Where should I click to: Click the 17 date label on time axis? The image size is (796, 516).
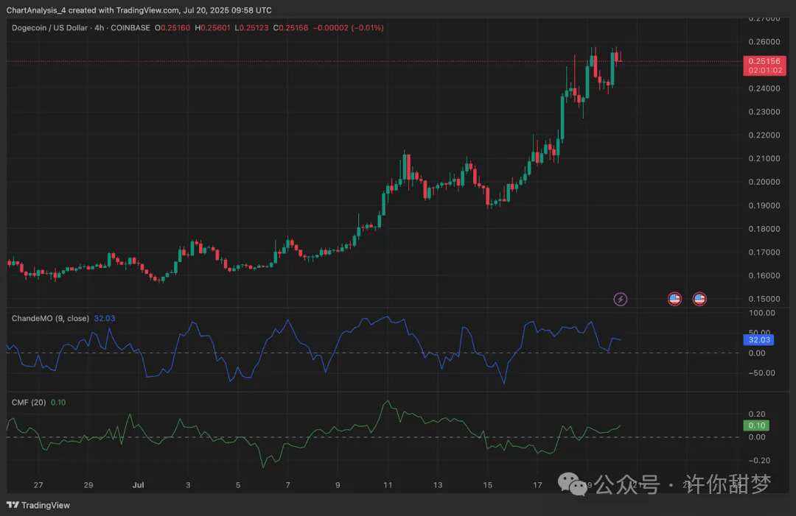(537, 485)
